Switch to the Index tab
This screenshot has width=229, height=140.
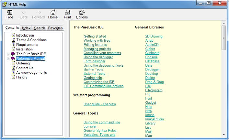coord(26,28)
